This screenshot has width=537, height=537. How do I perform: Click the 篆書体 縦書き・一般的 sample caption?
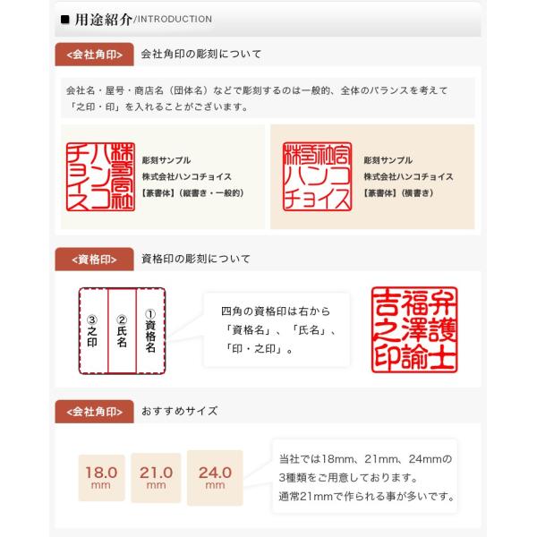tap(192, 193)
